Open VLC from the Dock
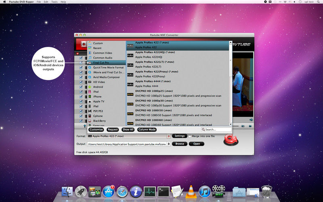The height and width of the screenshot is (202, 323). pos(191,191)
